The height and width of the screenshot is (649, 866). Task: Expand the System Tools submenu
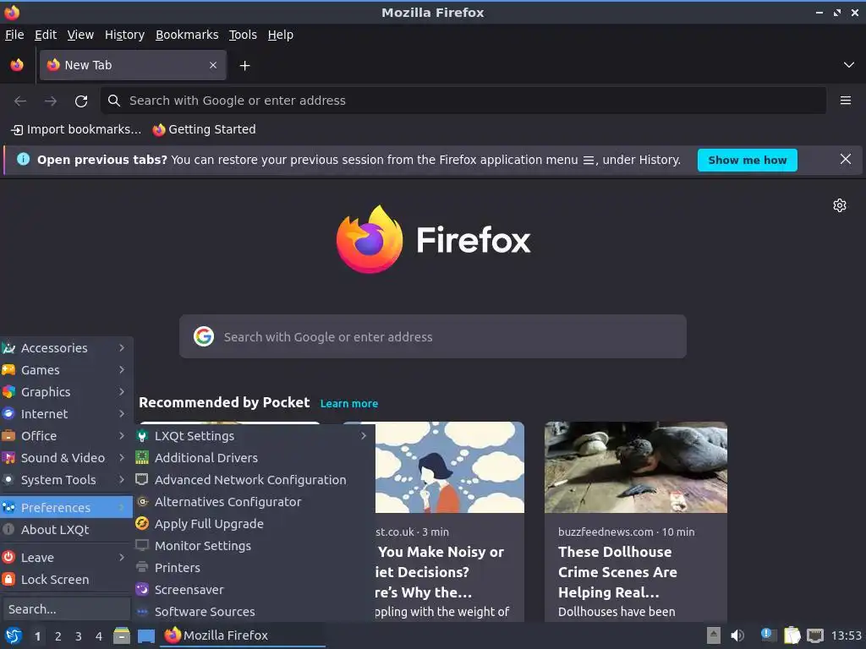point(66,480)
